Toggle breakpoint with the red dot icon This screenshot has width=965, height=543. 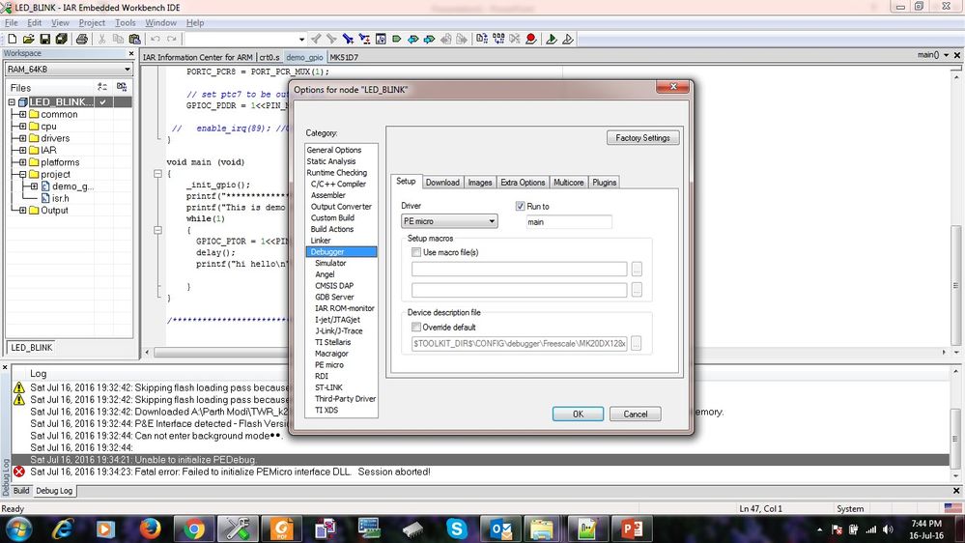[531, 39]
